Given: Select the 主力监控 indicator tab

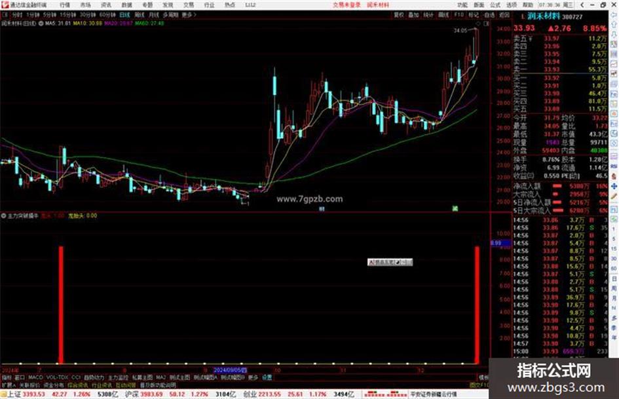Looking at the screenshot, I should point(118,377).
